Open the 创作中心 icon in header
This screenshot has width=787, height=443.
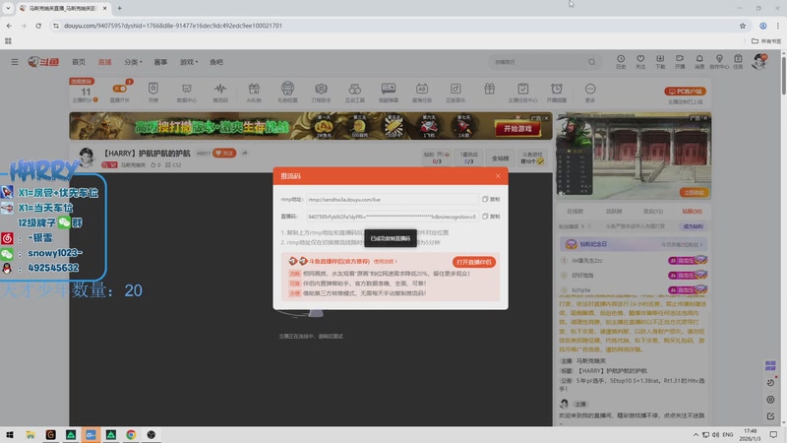tap(719, 61)
